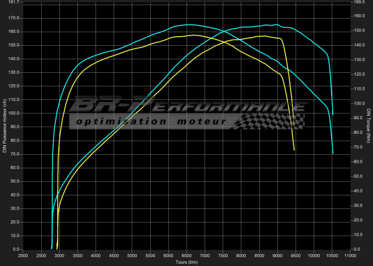Click the yellow torque curve peak near 6700 rpm
Screen dimensions: 373x266
coord(193,35)
